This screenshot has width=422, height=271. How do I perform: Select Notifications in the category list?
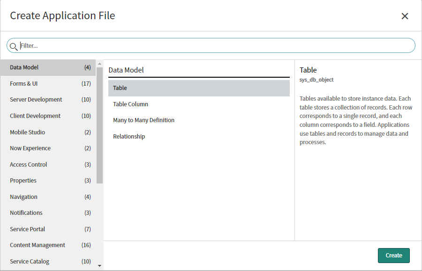(48, 213)
